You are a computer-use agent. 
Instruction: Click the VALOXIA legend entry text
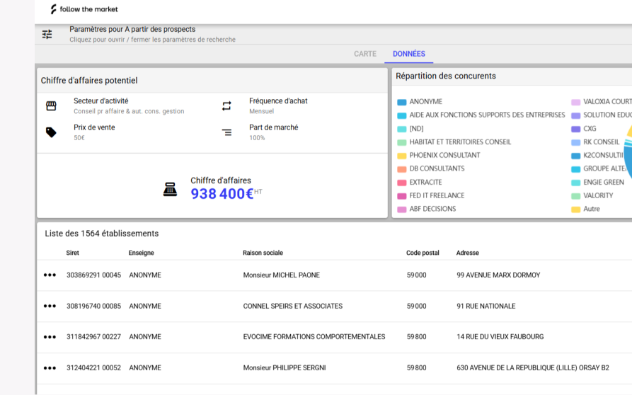pyautogui.click(x=607, y=101)
